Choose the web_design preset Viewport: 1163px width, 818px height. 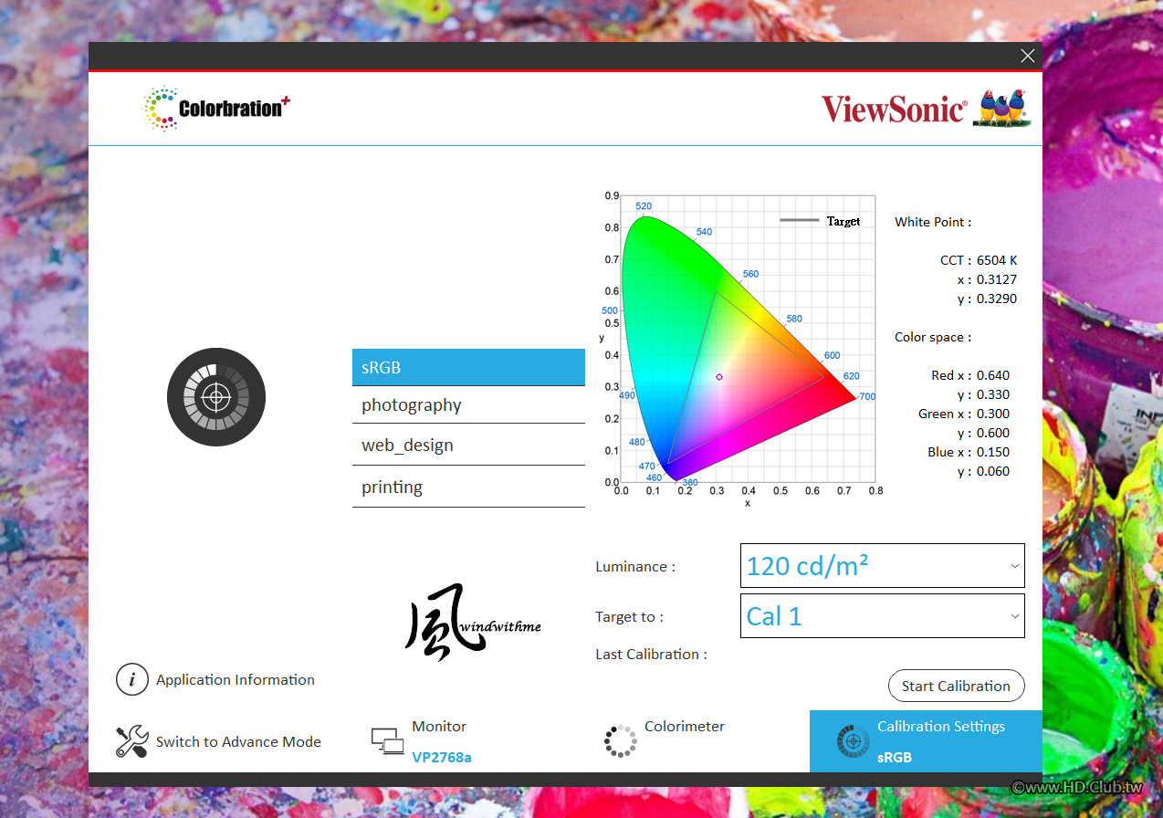pyautogui.click(x=468, y=446)
